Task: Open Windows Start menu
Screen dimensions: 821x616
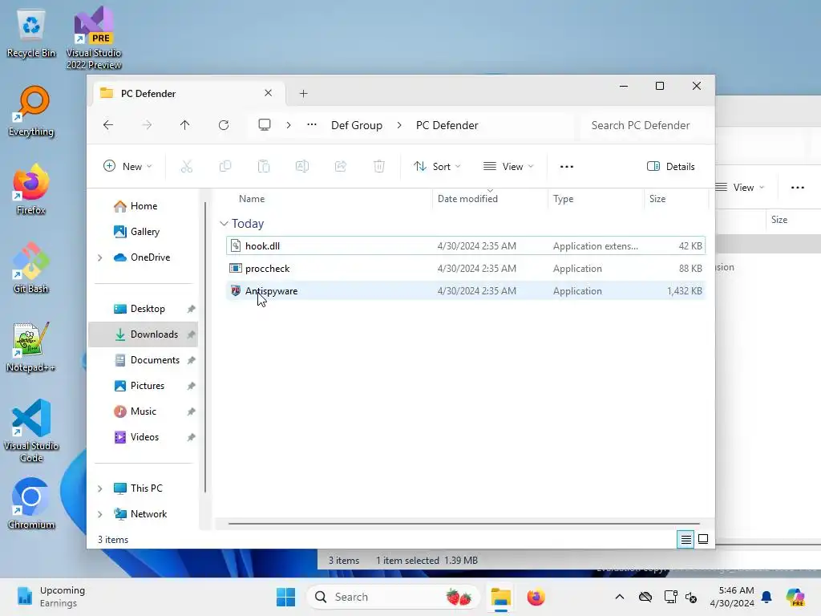Action: (286, 597)
